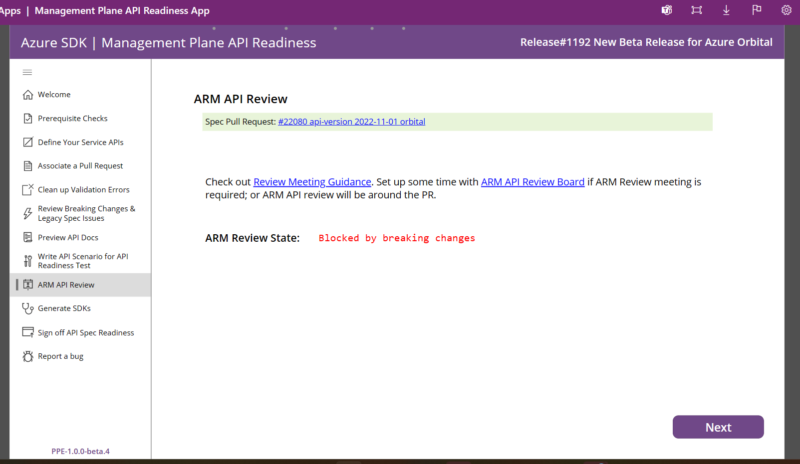
Task: Click the Associate a Pull Request page icon
Action: coord(28,166)
